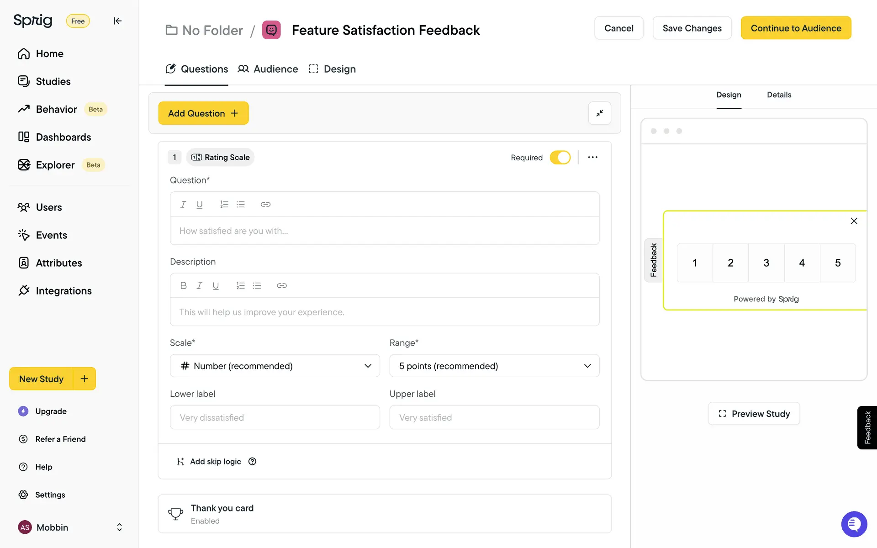Screen dimensions: 877x548
Task: Click bold icon in Description toolbar
Action: point(183,285)
